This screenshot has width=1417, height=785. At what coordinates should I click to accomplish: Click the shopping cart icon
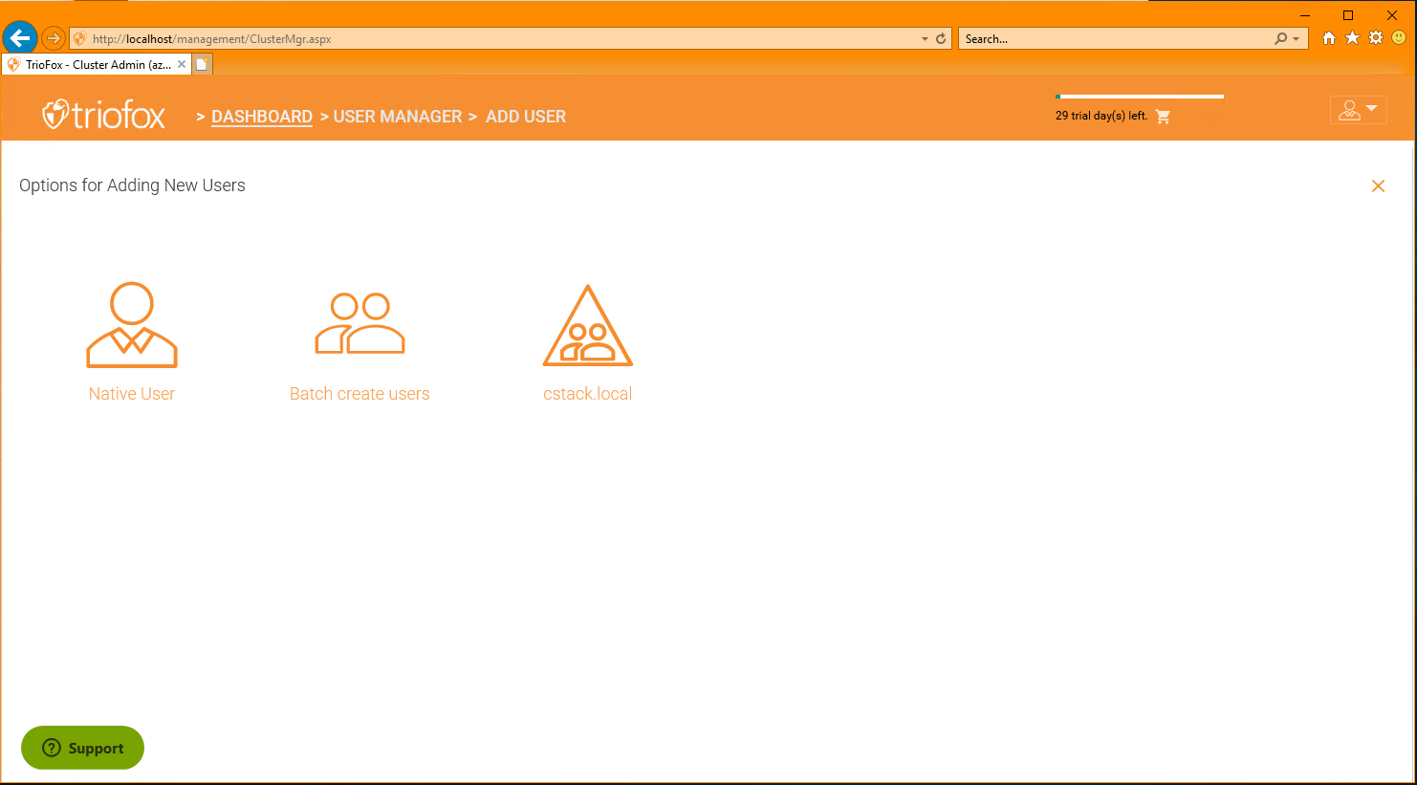pyautogui.click(x=1163, y=117)
